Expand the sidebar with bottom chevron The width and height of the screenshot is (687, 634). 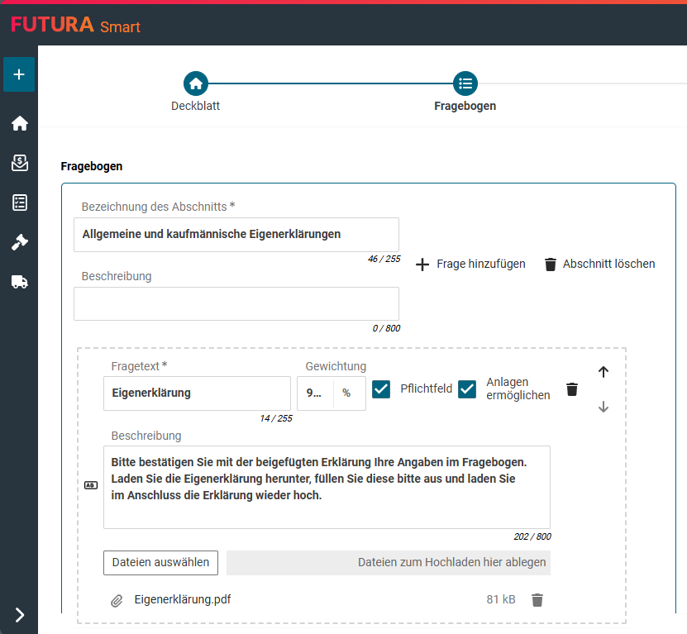point(19,614)
